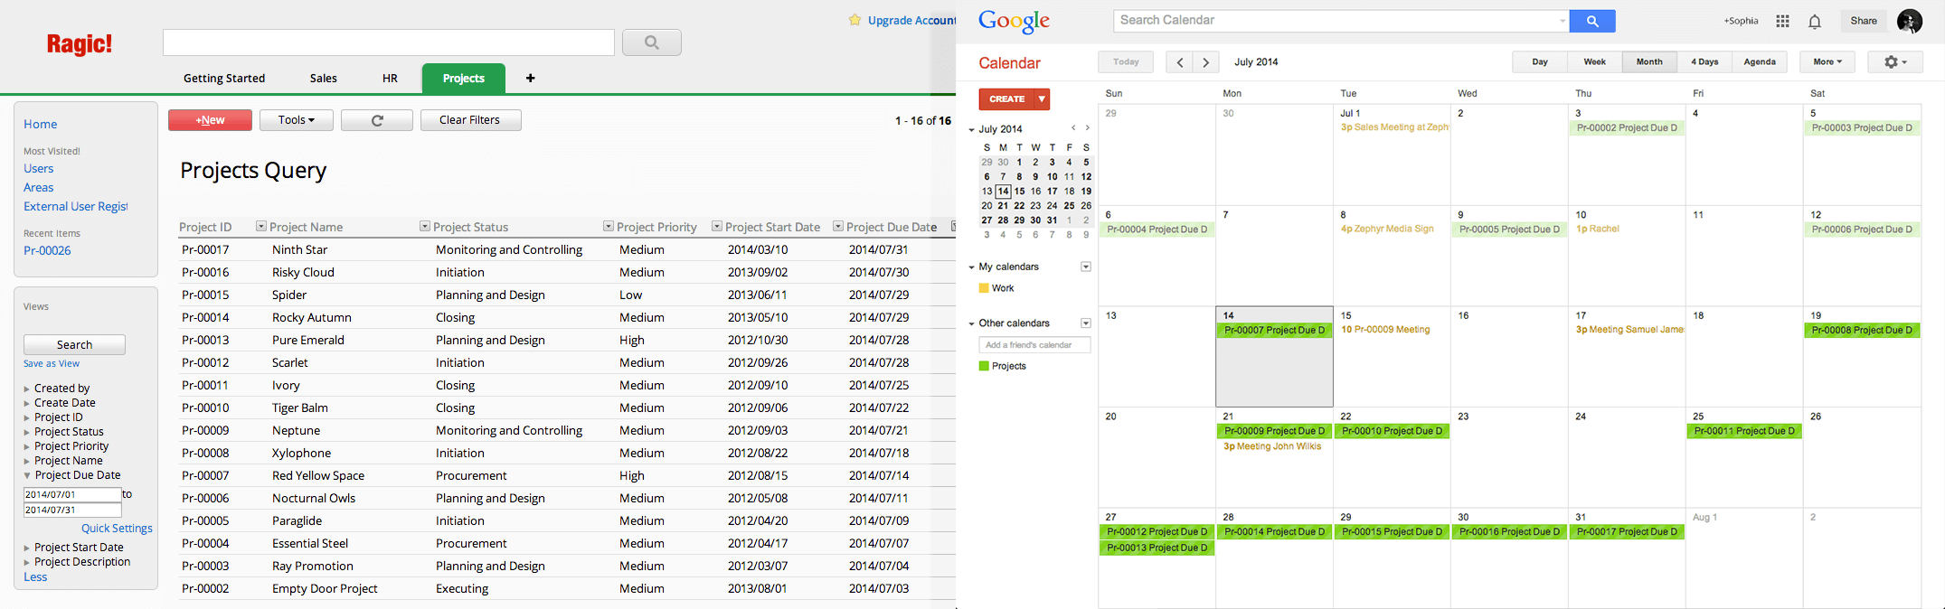Open the More dropdown in calendar

(1827, 62)
